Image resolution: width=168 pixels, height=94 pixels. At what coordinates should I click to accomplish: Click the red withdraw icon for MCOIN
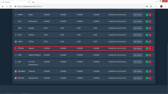(x=150, y=78)
